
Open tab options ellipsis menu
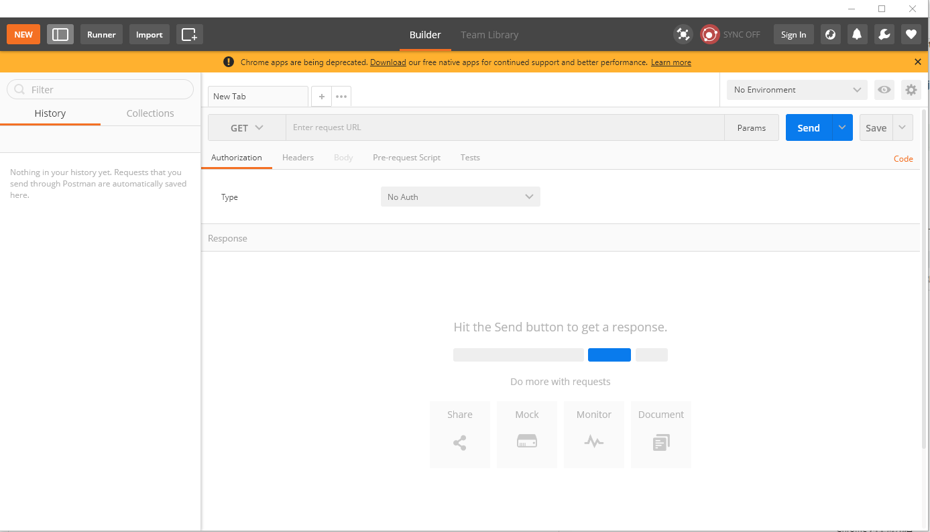click(x=341, y=97)
